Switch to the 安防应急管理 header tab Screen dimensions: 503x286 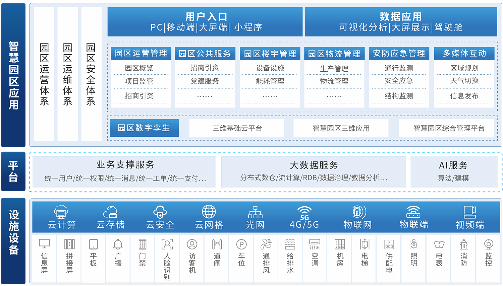click(x=399, y=53)
